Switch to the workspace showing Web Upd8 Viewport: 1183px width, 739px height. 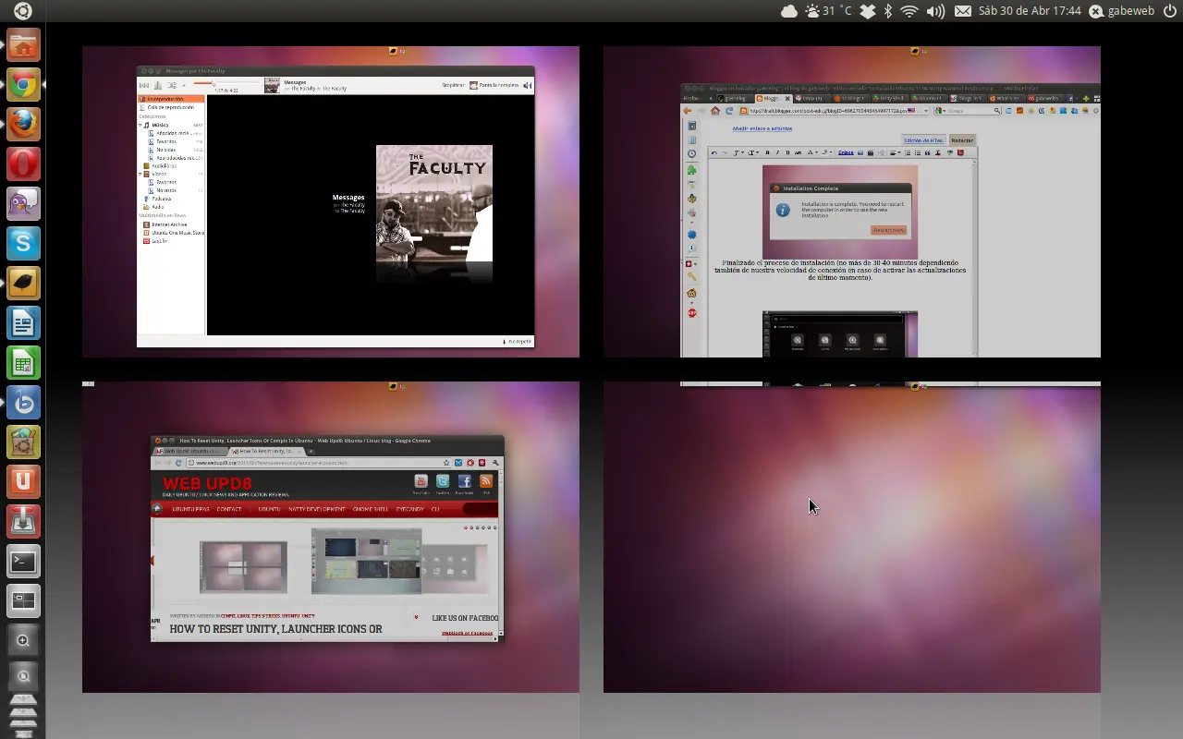331,537
